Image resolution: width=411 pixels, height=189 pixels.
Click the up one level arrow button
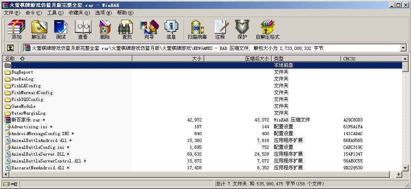pyautogui.click(x=10, y=48)
